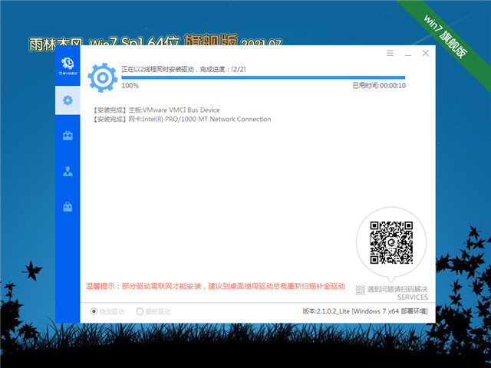Viewport: 491px width, 368px height.
Task: Click the 完成进度 [2/2] status line
Action: point(183,69)
